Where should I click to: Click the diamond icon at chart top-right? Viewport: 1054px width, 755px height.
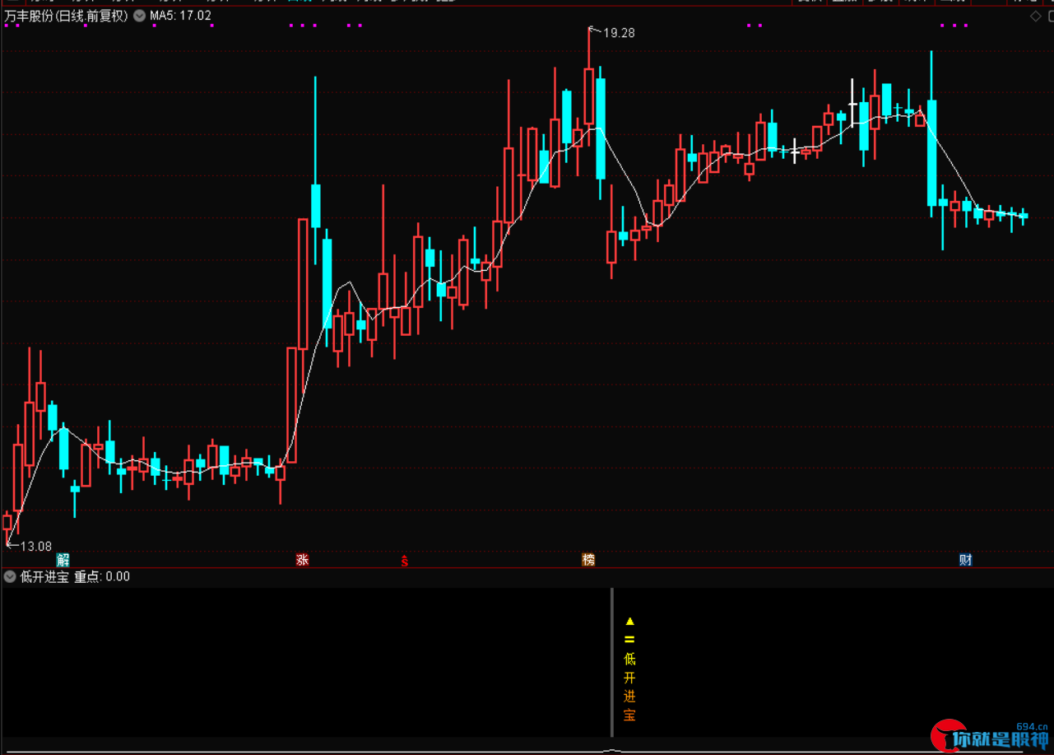point(1035,16)
